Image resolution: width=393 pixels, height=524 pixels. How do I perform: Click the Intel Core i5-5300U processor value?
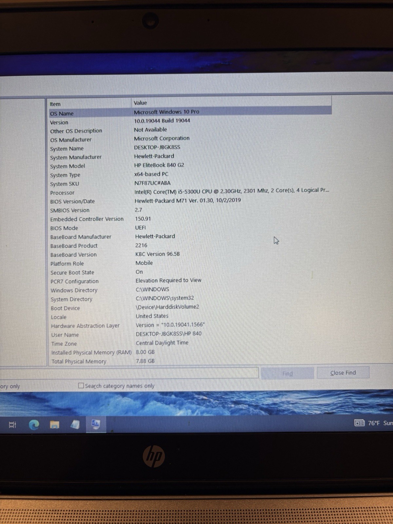tap(232, 191)
